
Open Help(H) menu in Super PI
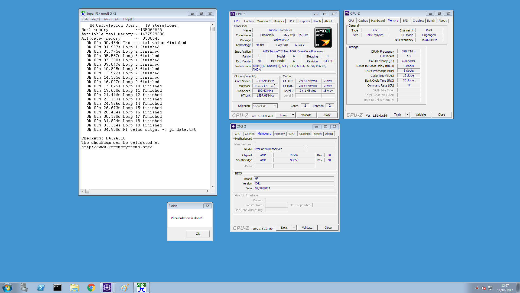point(129,19)
